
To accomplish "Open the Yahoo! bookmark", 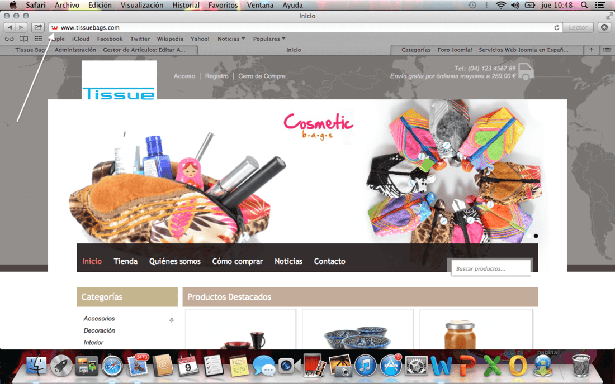I will pos(200,39).
